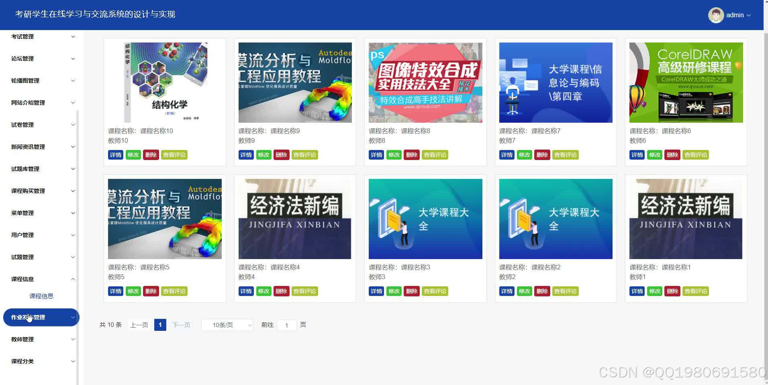Click 修改 on 课程名称5 card
The image size is (768, 385).
pos(133,291)
